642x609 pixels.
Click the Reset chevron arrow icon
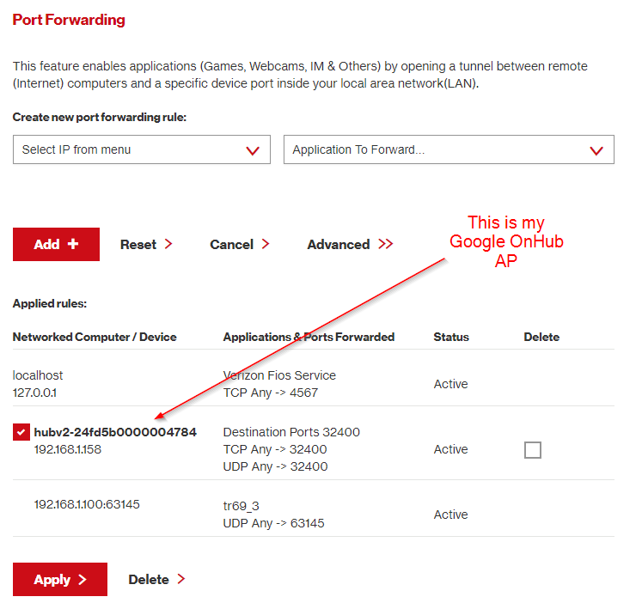(x=168, y=244)
